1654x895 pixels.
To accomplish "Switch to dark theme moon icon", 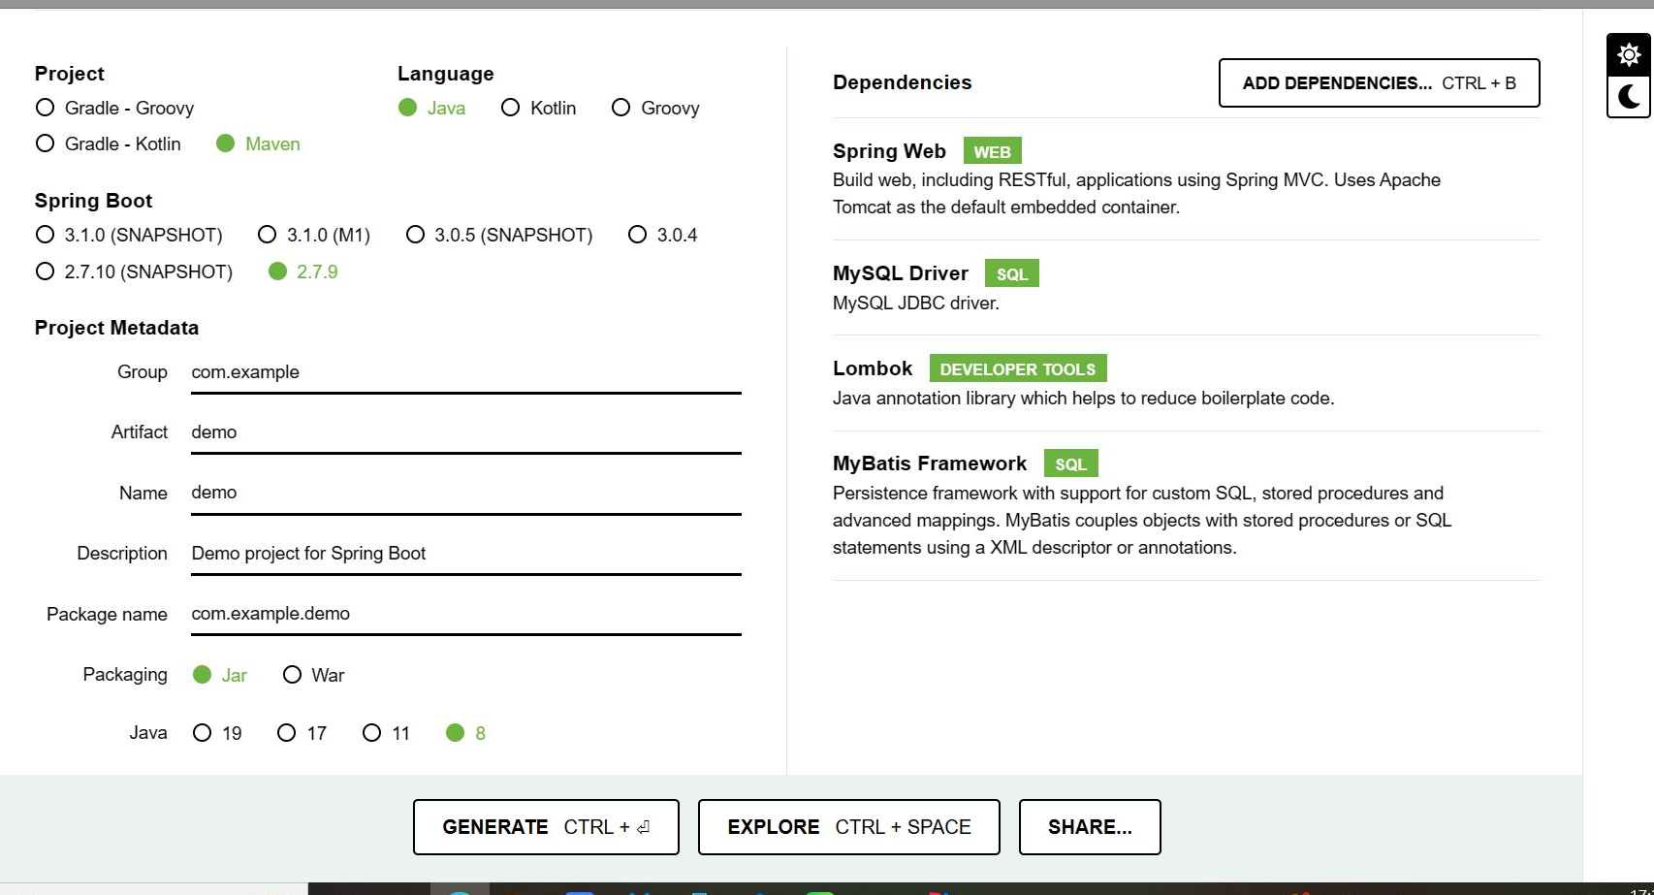I will pos(1629,97).
